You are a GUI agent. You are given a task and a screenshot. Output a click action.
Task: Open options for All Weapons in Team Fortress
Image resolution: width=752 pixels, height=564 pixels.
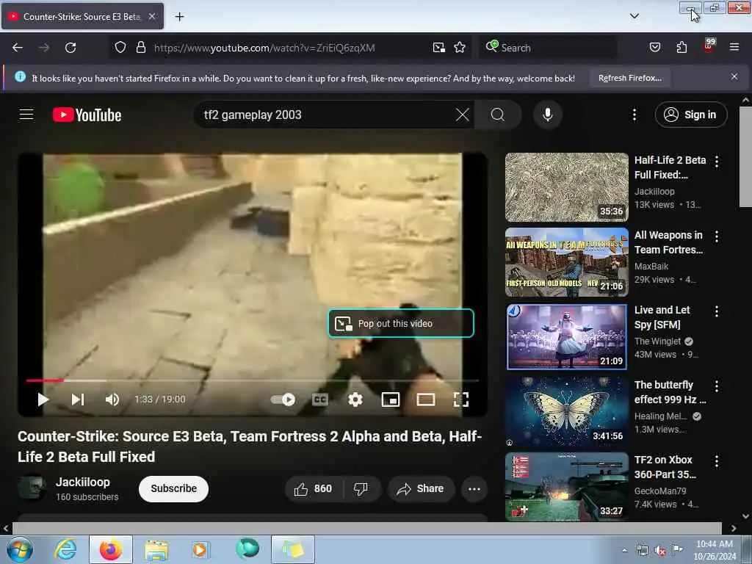(x=717, y=236)
